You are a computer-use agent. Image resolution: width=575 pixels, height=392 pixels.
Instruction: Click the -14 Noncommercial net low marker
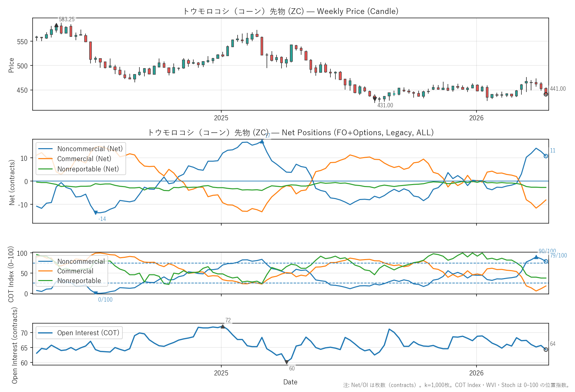96,213
